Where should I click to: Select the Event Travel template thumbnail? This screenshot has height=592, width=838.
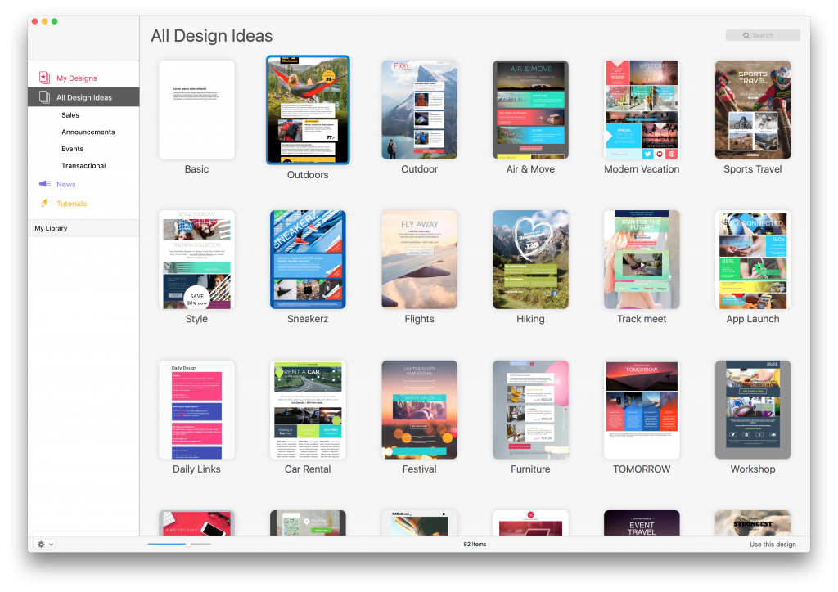pos(642,523)
